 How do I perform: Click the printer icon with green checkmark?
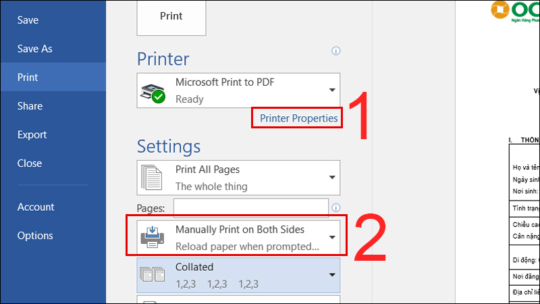point(153,93)
